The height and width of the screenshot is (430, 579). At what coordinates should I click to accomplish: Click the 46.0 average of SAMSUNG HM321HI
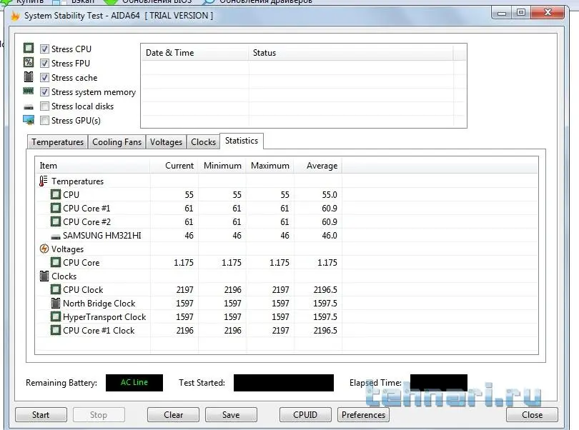tap(330, 236)
